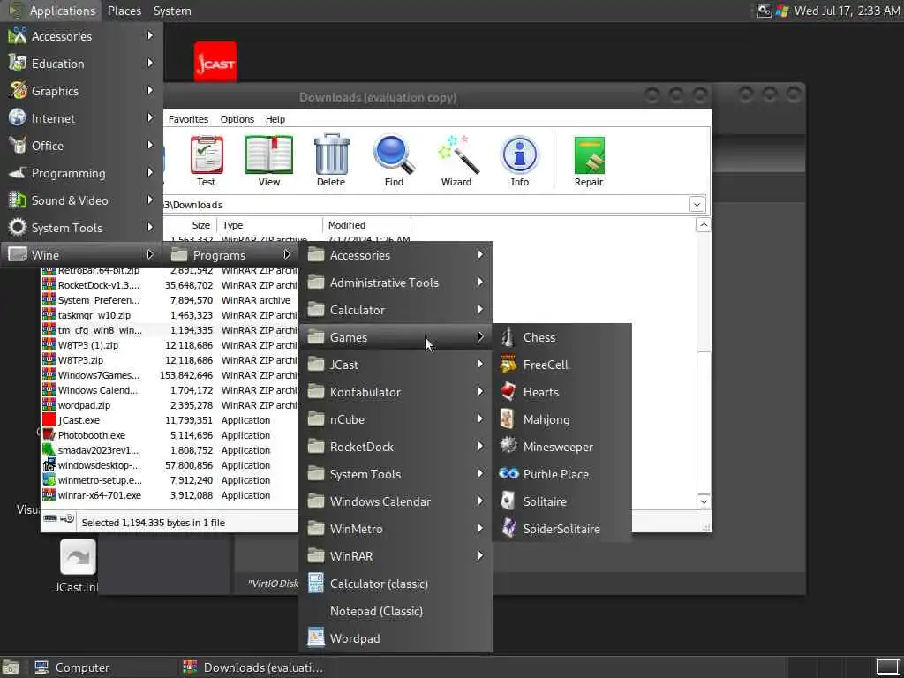Viewport: 904px width, 678px height.
Task: Click the Photobooth.exe file icon
Action: (49, 435)
